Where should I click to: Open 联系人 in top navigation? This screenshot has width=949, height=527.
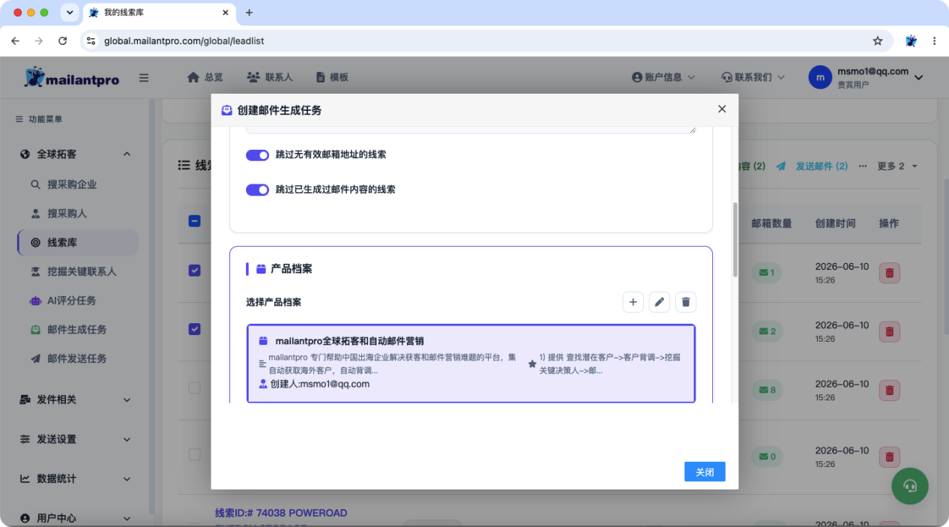click(x=270, y=77)
